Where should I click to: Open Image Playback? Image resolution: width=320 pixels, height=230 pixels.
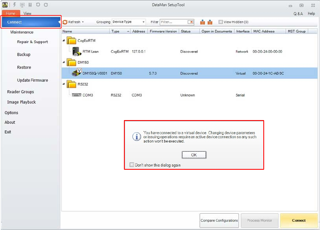[22, 102]
